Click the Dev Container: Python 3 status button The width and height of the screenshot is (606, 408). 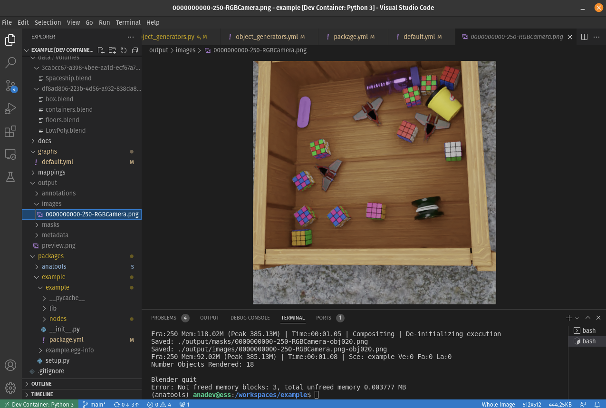click(x=39, y=404)
